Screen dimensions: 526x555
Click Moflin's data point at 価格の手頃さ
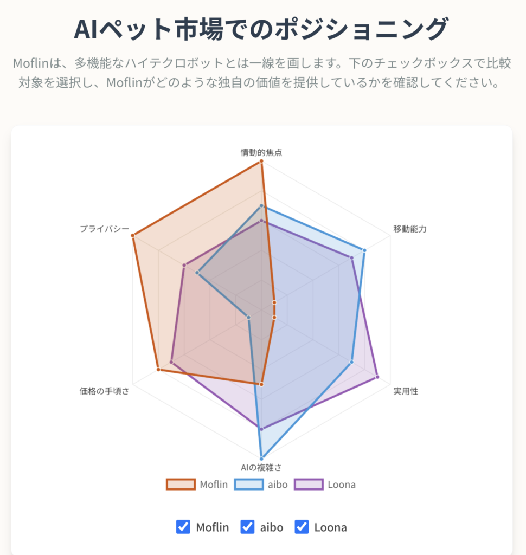[158, 370]
